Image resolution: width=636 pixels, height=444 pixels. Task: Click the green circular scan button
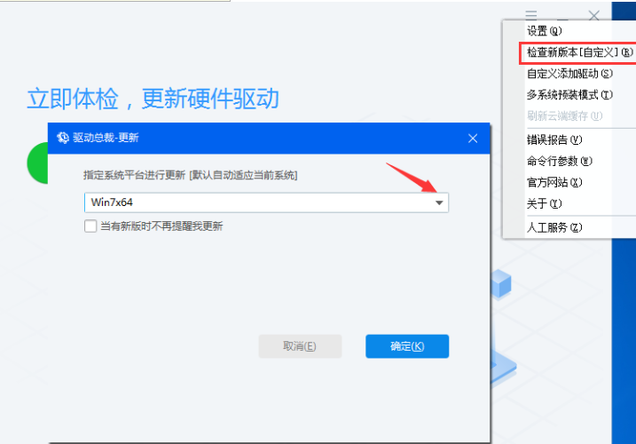37,163
